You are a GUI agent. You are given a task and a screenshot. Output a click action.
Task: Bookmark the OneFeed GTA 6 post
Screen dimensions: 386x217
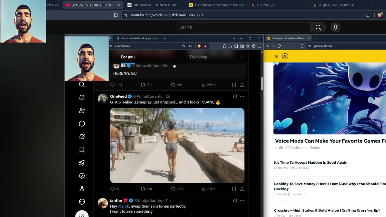(234, 189)
